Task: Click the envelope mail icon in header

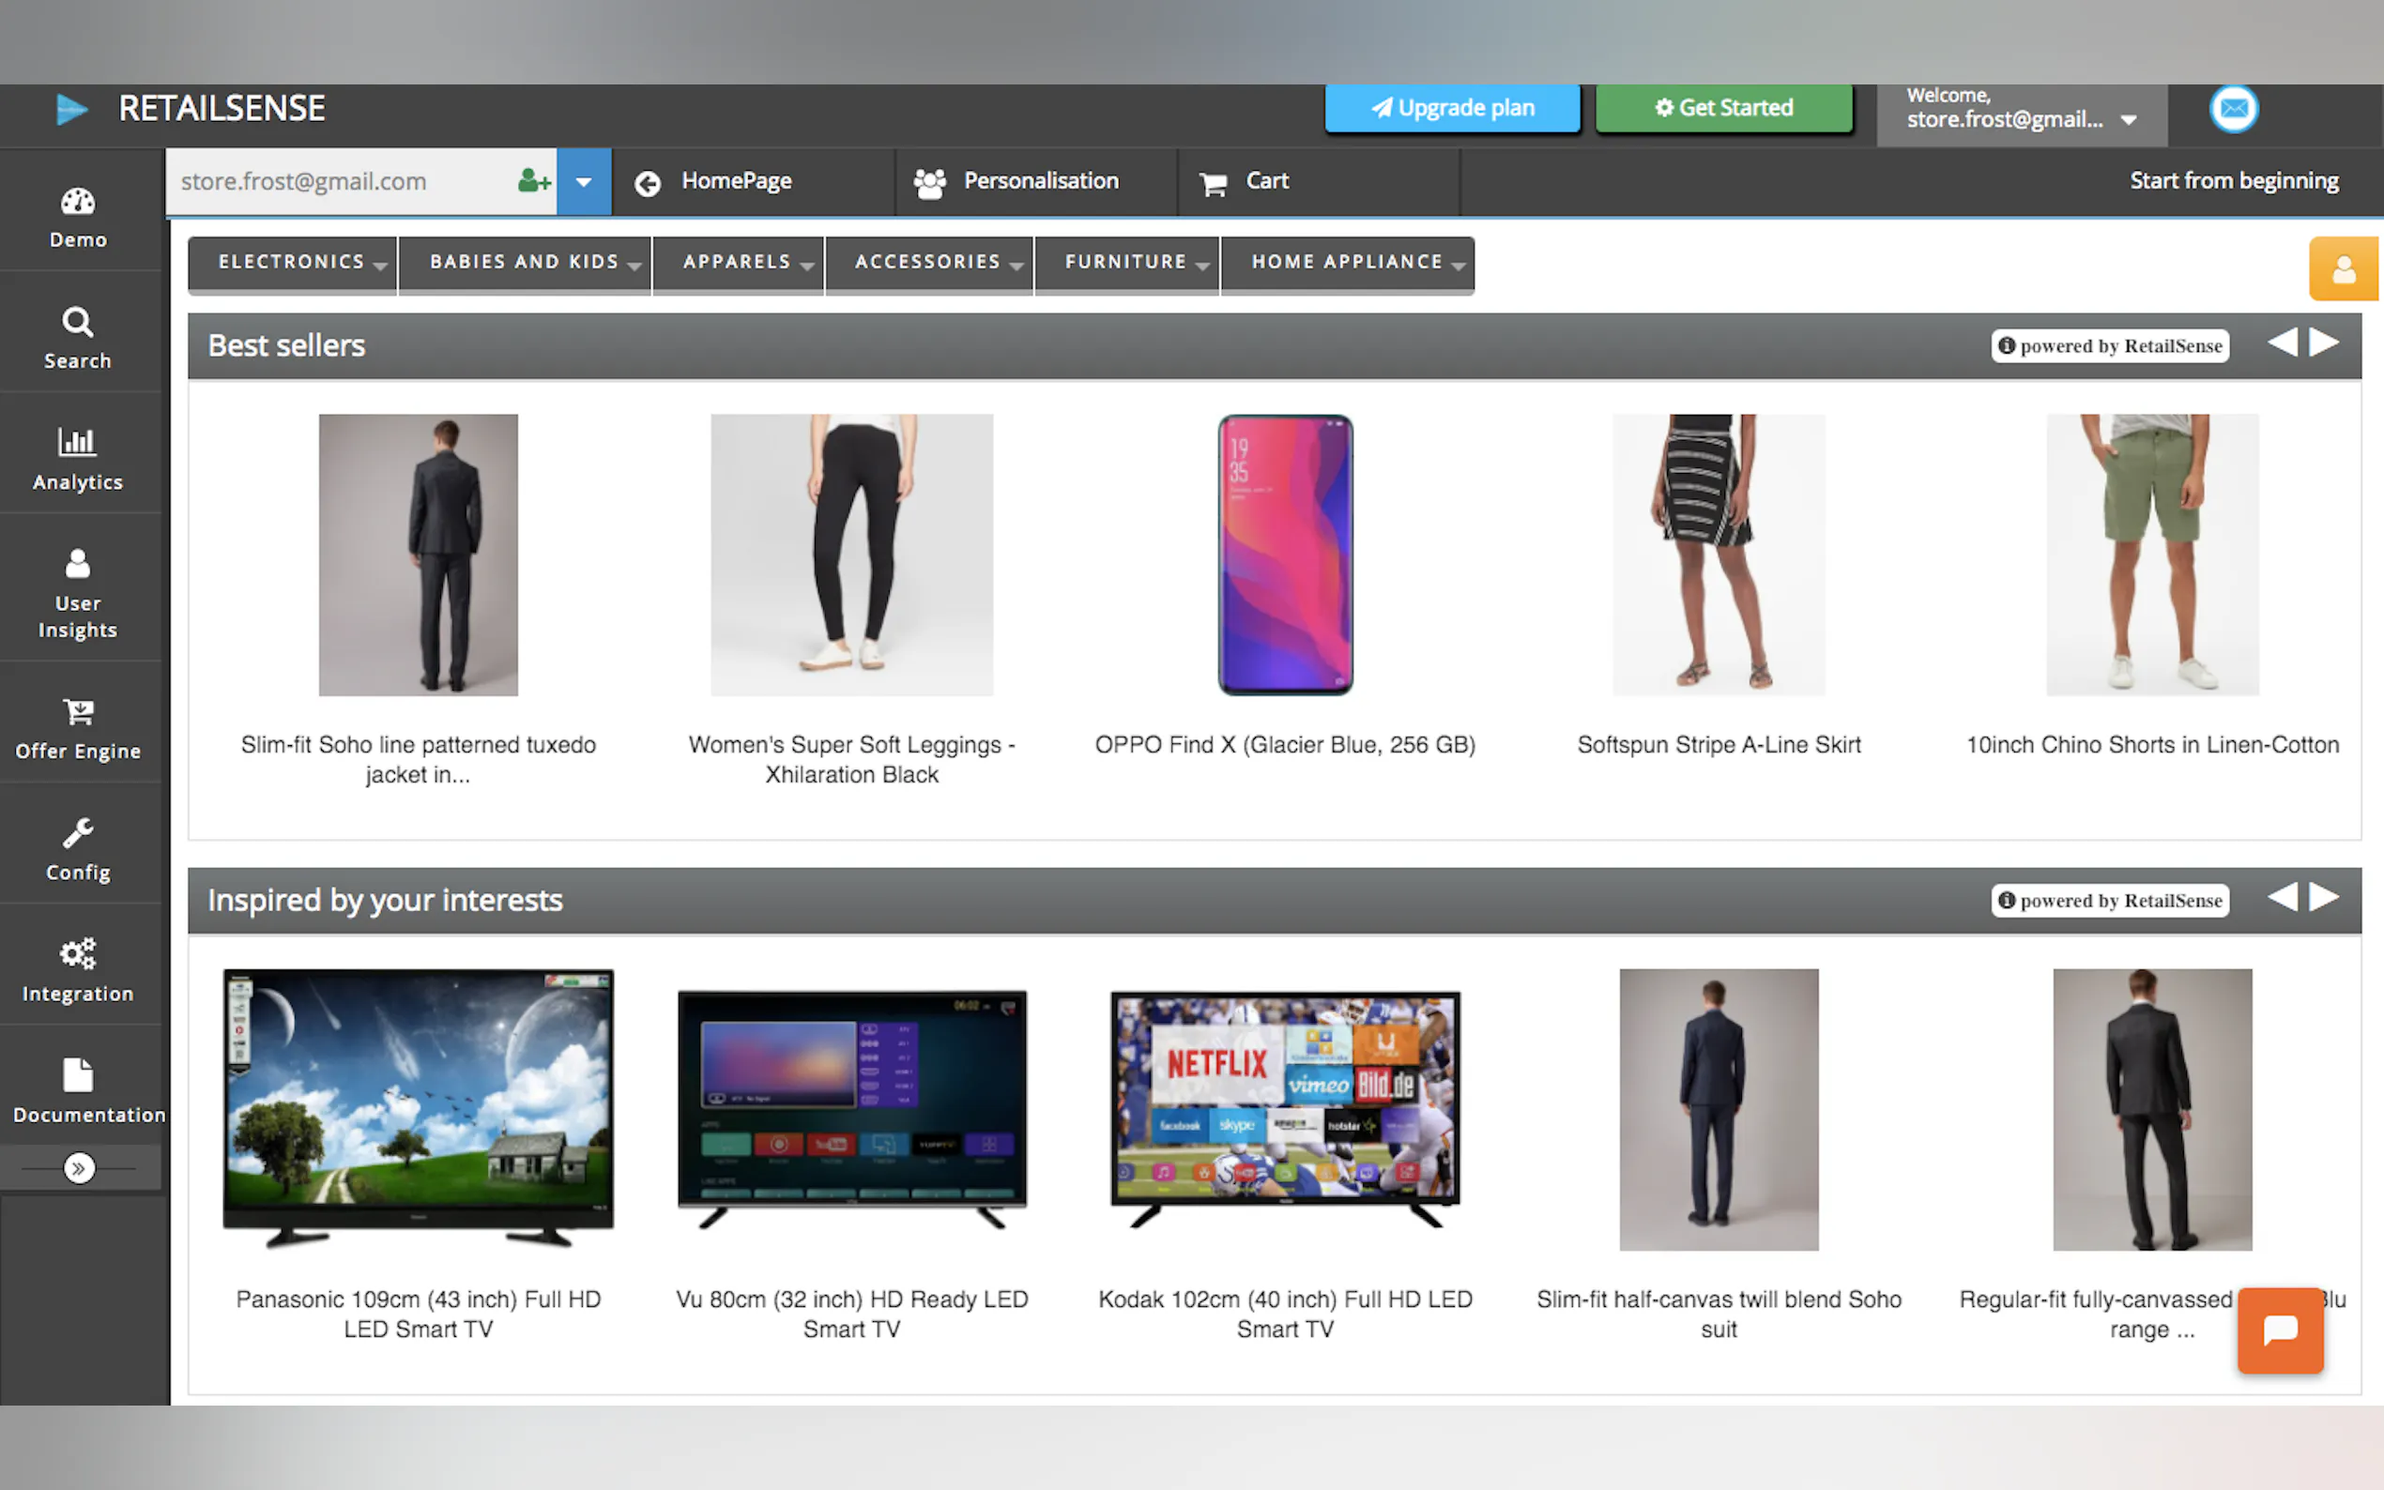Action: pyautogui.click(x=2233, y=109)
